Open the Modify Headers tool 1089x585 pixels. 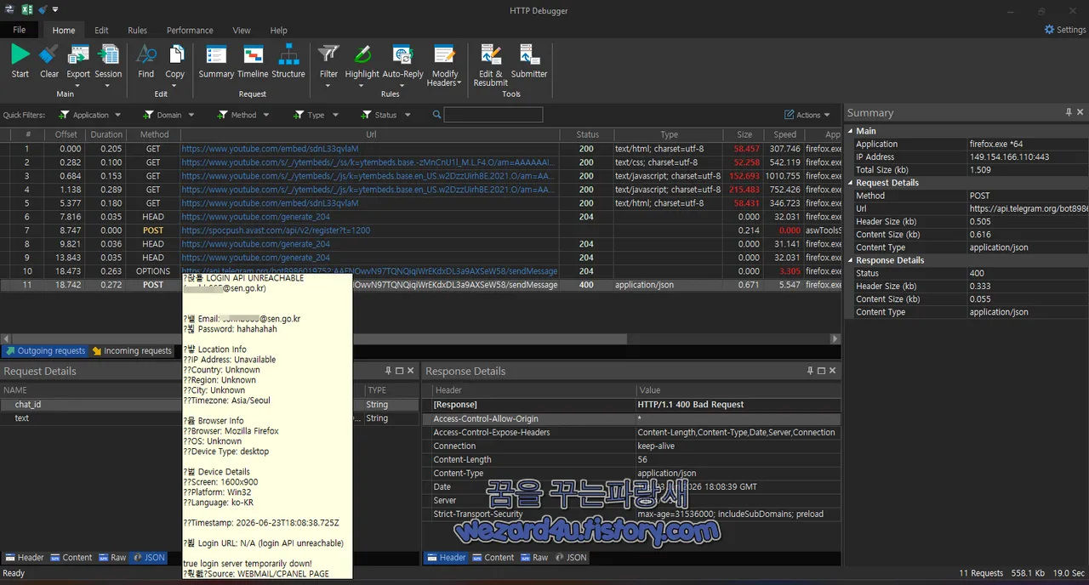click(x=444, y=65)
